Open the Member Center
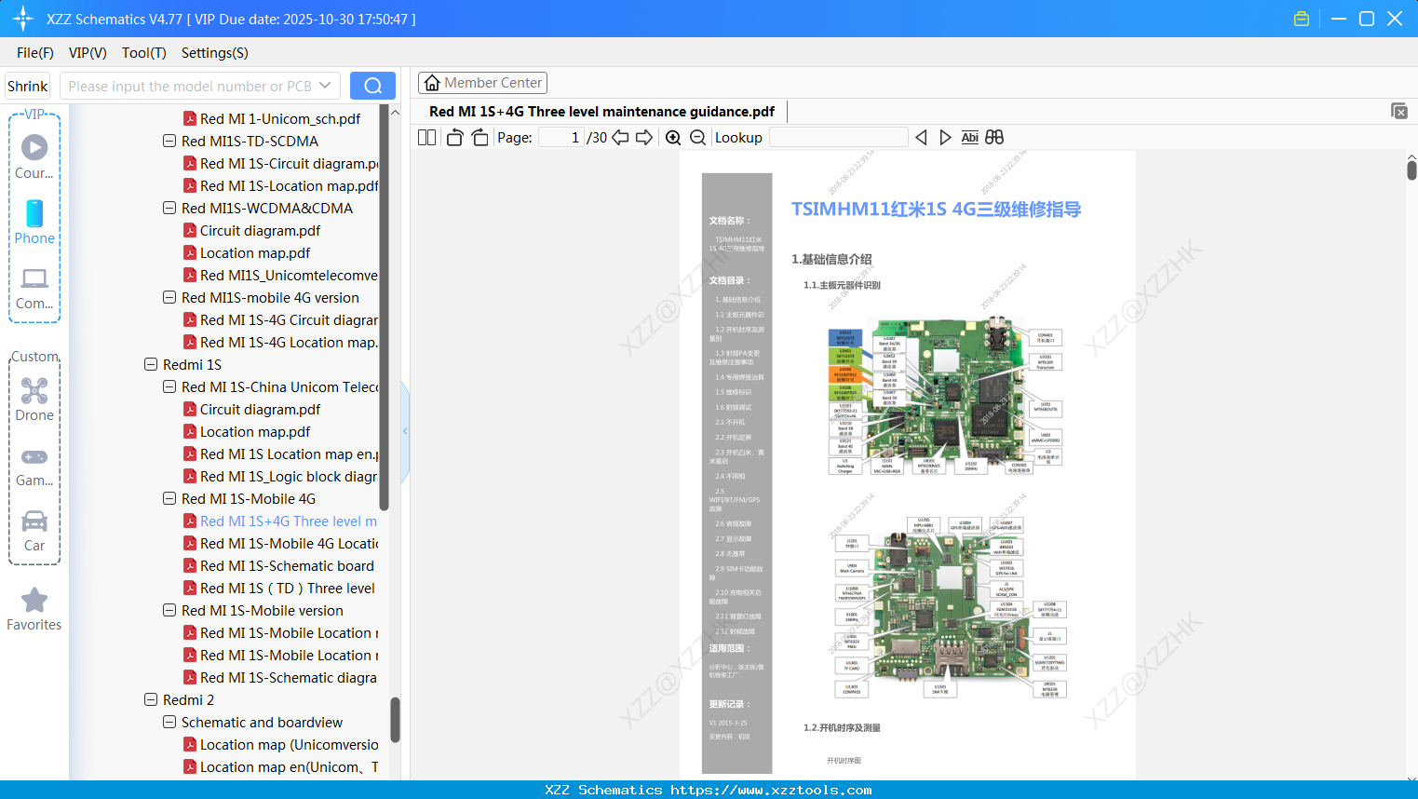1418x799 pixels. (482, 82)
